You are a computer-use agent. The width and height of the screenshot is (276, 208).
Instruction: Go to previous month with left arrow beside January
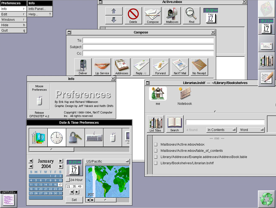click(x=31, y=161)
